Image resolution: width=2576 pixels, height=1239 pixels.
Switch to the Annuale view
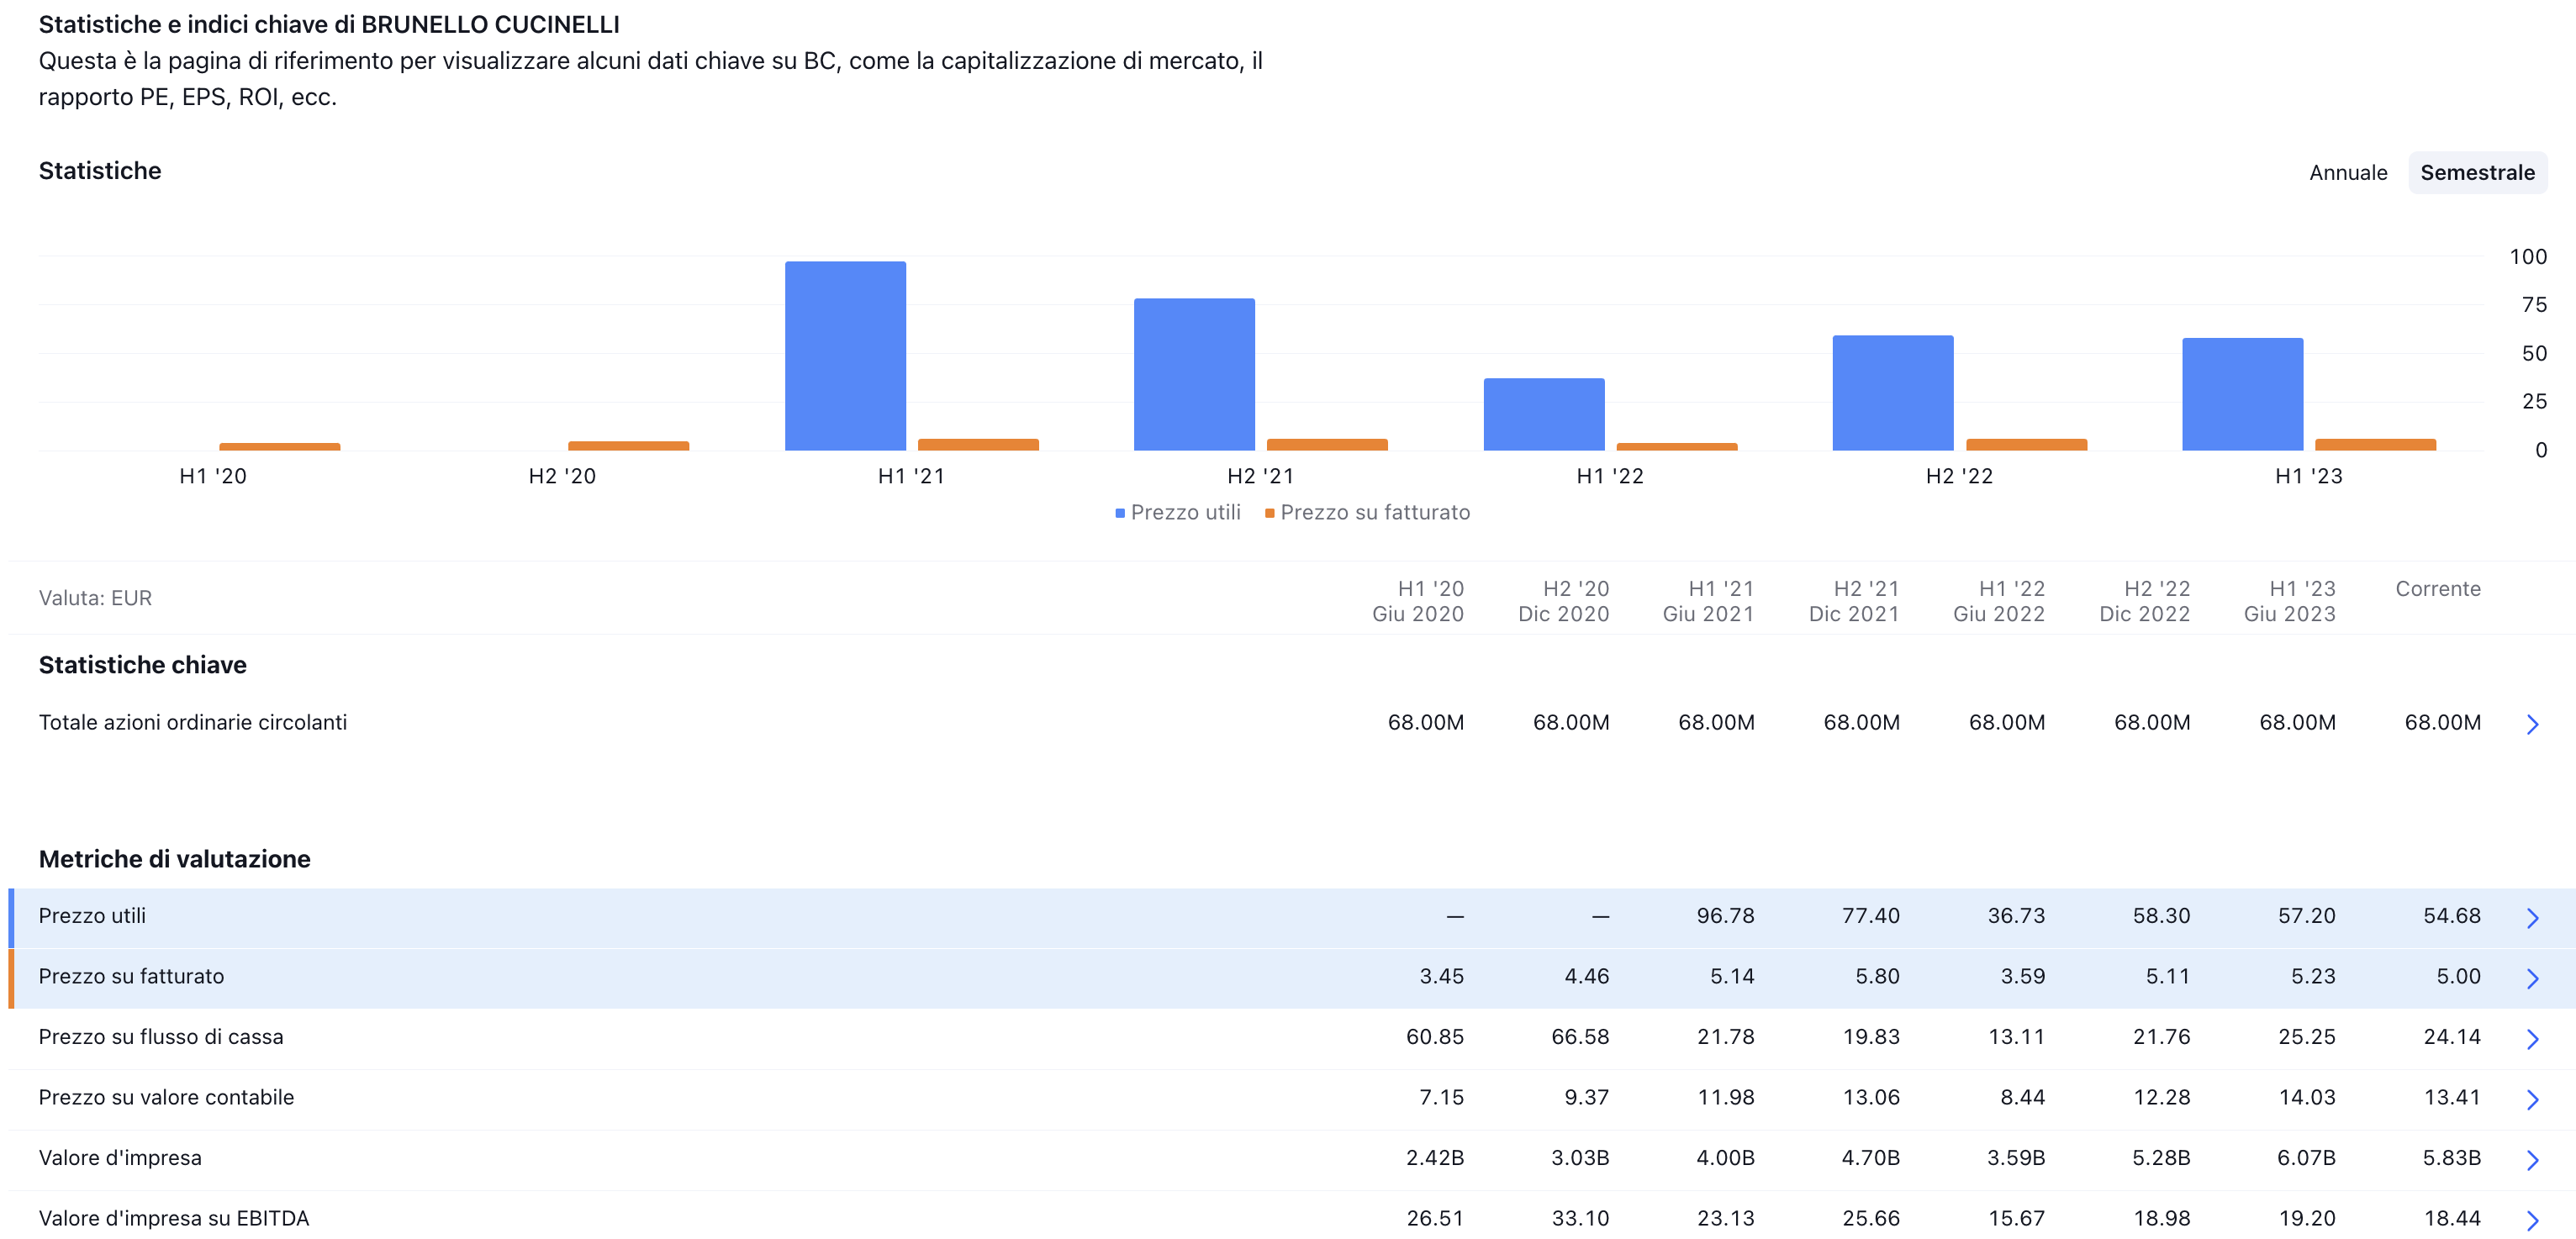point(2347,172)
